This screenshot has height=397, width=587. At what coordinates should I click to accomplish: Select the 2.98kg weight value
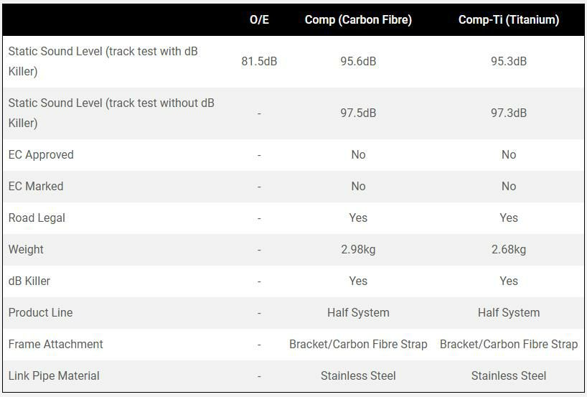[x=358, y=250]
